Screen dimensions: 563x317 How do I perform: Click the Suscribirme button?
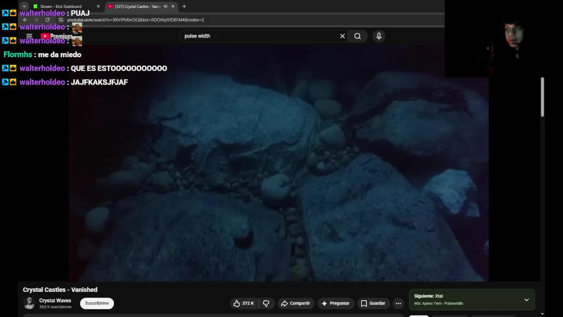click(97, 303)
